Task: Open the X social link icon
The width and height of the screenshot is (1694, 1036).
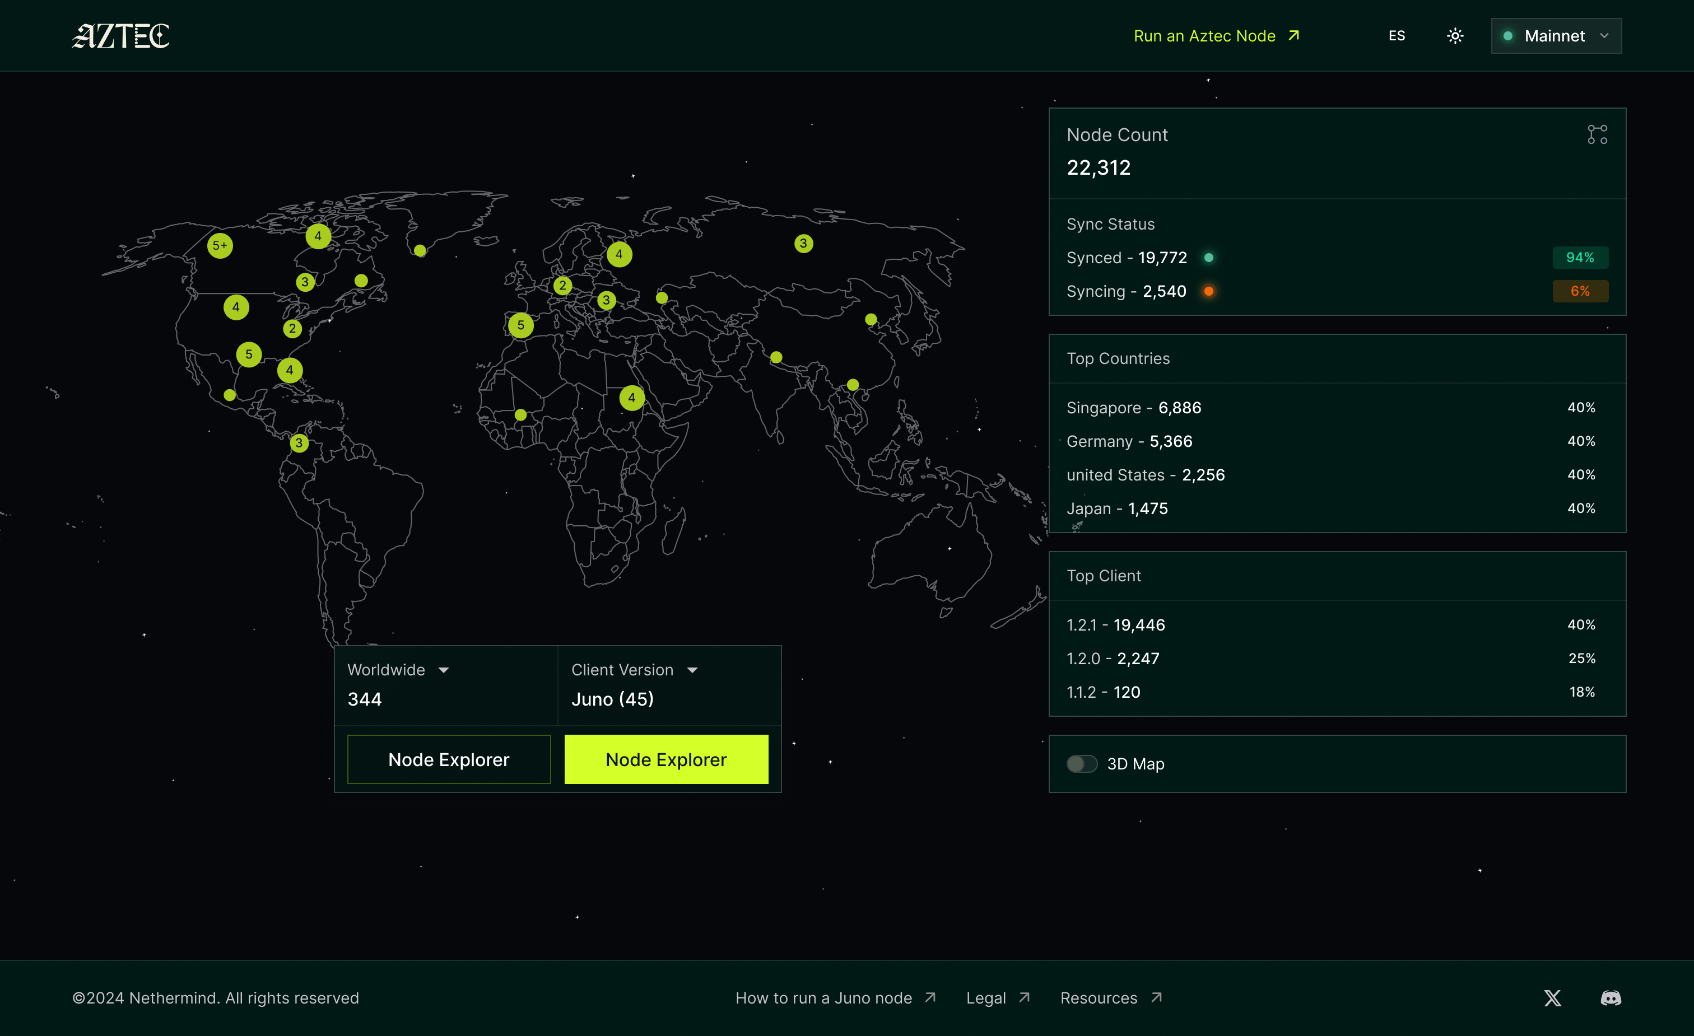Action: point(1552,997)
